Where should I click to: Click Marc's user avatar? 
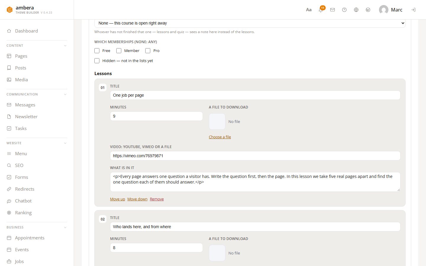(x=384, y=10)
